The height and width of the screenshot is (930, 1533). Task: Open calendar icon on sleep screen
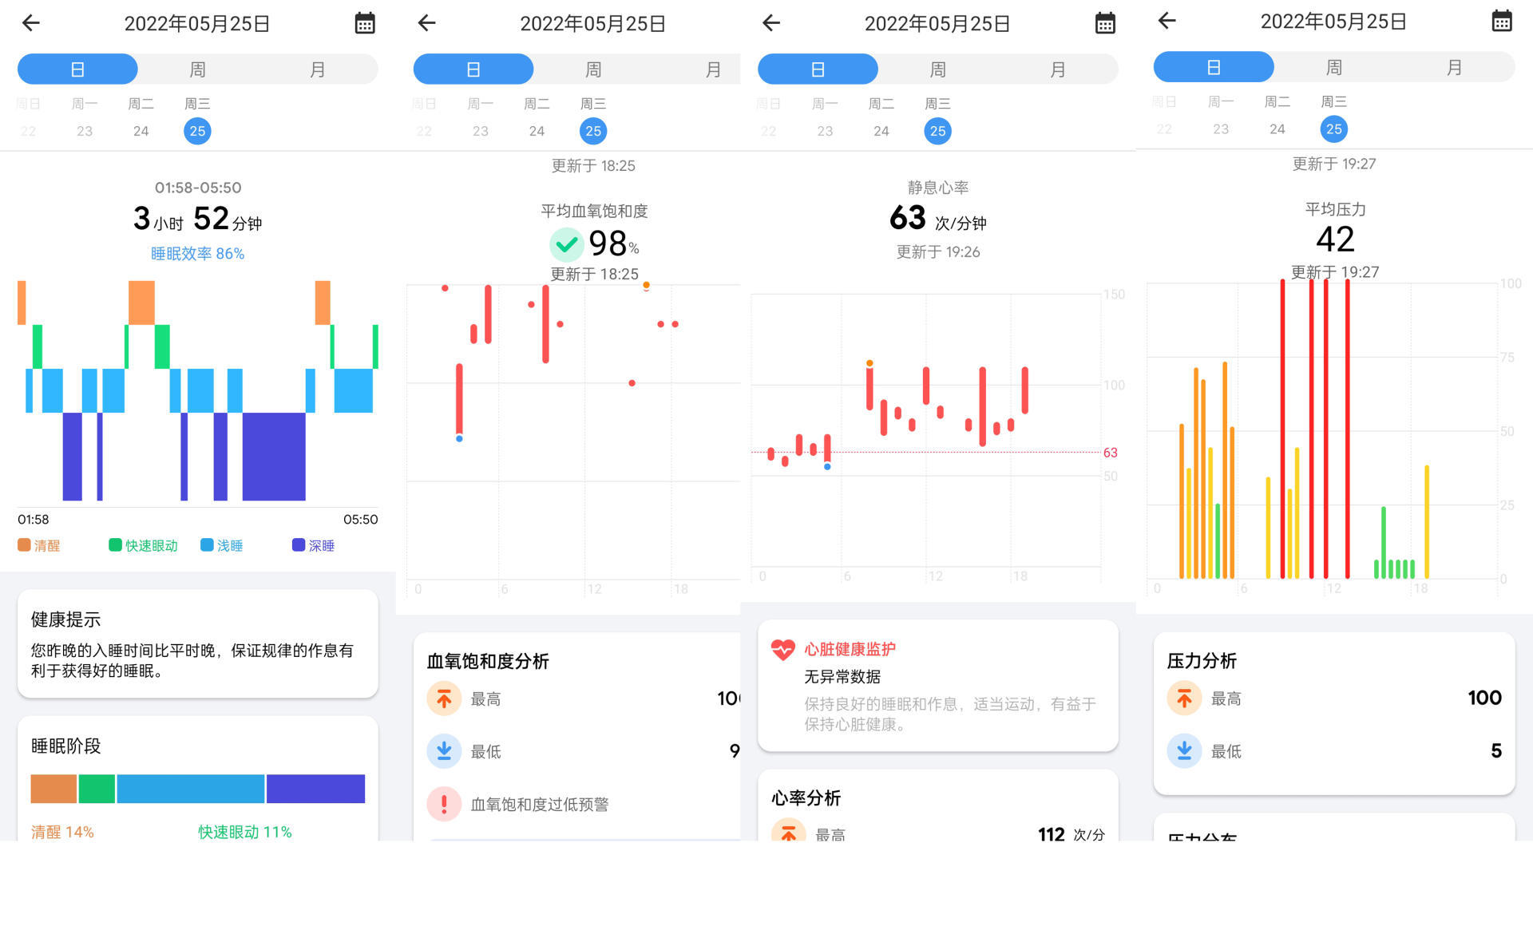tap(365, 23)
